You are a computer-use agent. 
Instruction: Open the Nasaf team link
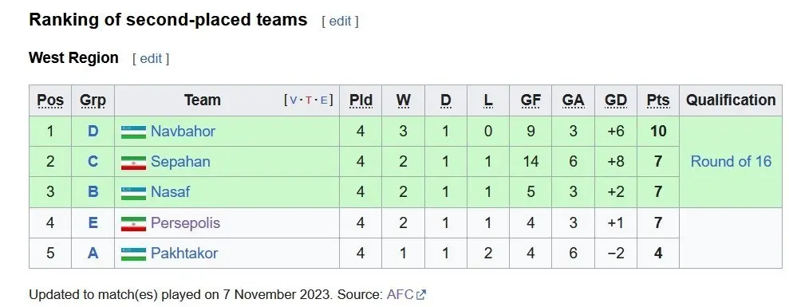(x=170, y=191)
